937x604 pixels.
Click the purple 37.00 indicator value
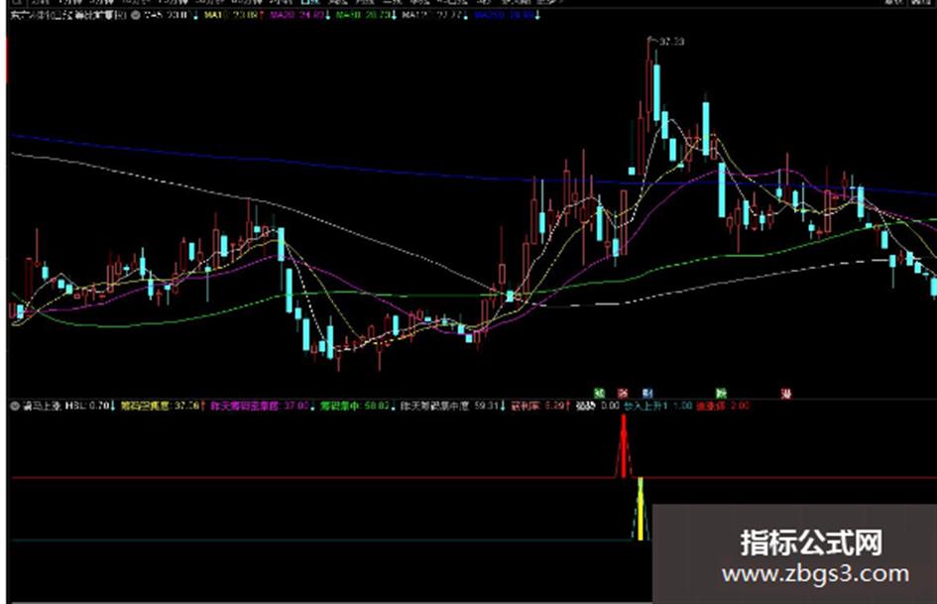(295, 406)
